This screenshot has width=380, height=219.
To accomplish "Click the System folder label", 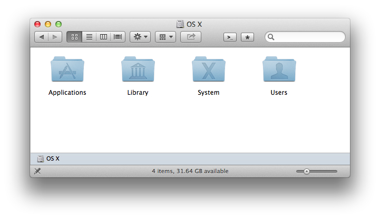I will (x=208, y=93).
